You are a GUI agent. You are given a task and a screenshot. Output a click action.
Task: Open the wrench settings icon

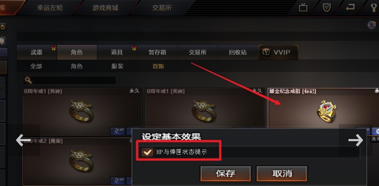point(374,8)
